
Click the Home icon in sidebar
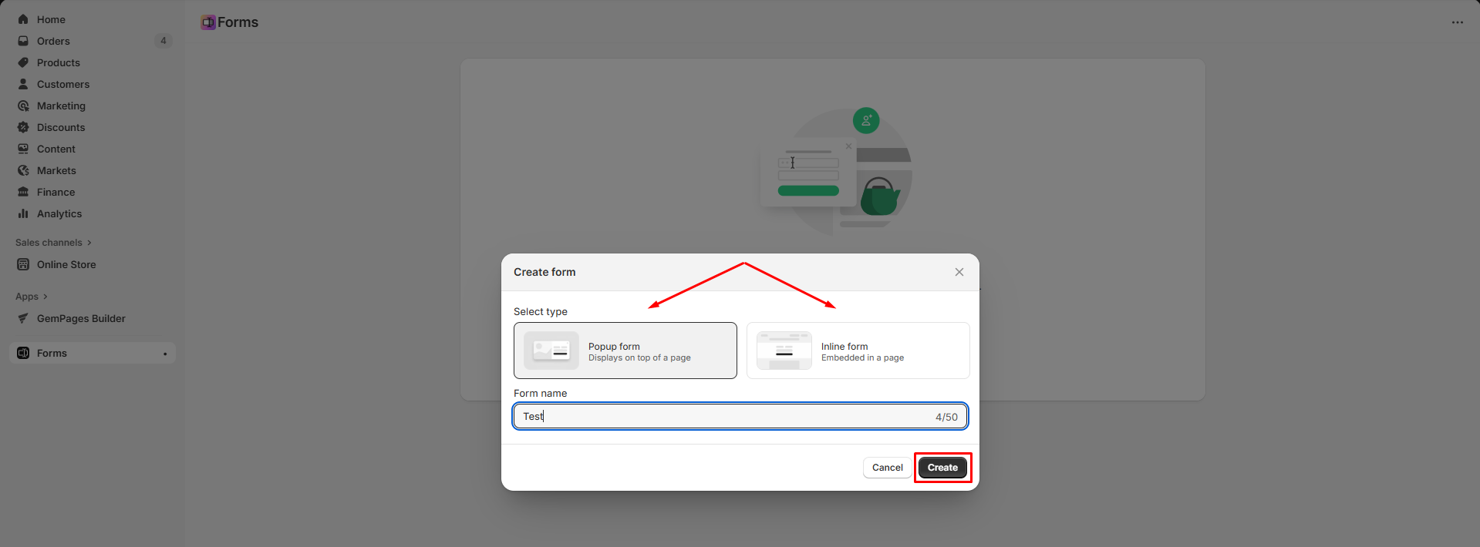(23, 19)
